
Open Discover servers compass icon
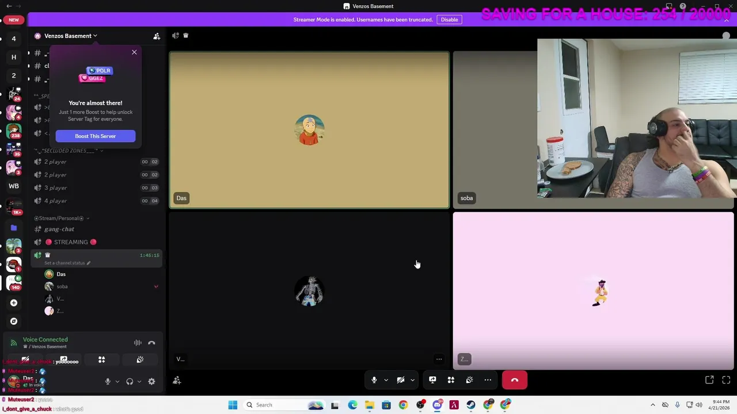click(x=14, y=321)
